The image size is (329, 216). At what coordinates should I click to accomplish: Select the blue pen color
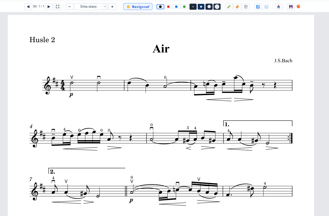coord(176,7)
